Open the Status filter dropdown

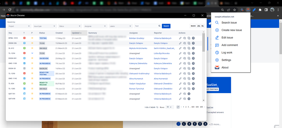[70, 26]
